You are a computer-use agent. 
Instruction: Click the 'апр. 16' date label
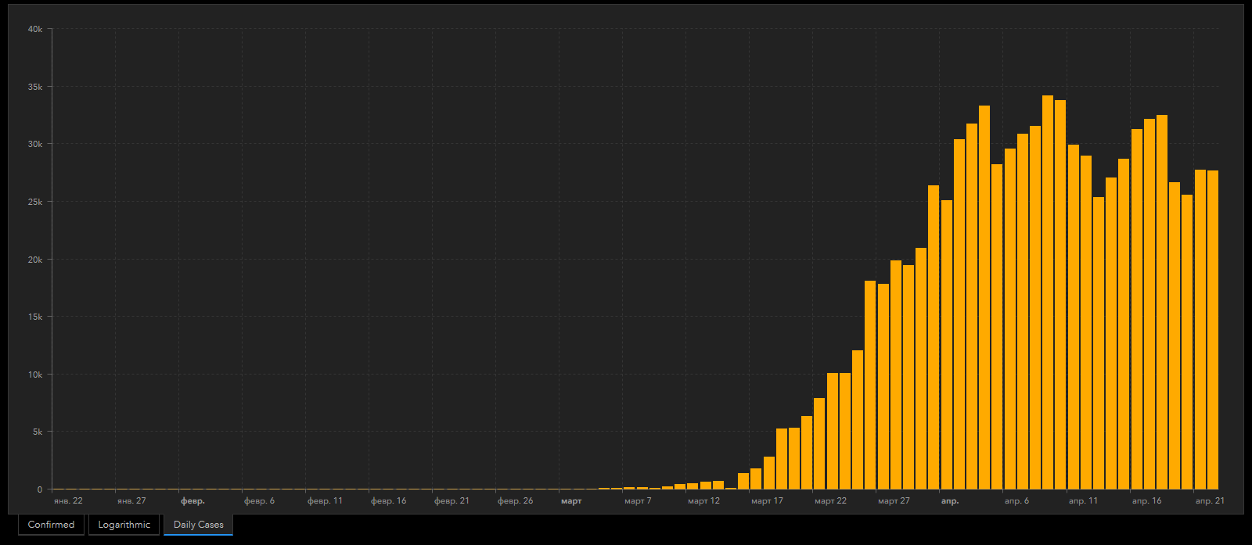1147,500
